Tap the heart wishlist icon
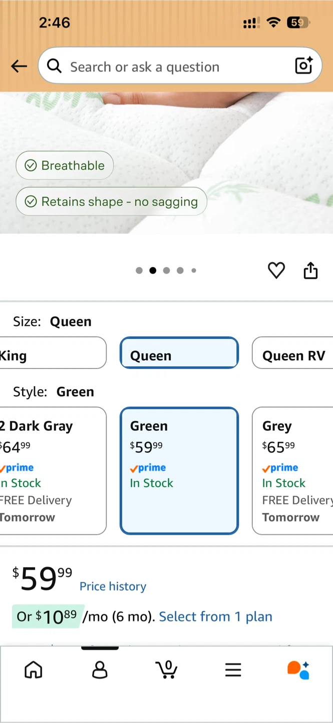Viewport: 333px width, 723px height. pos(276,271)
